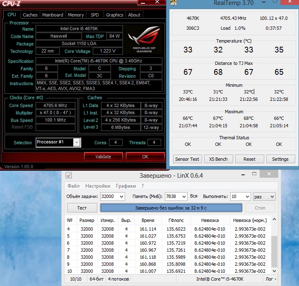Click the Level 3 6 MBytes cache field
The height and width of the screenshot is (286, 299).
121,127
